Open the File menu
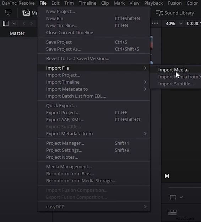 point(43,3)
